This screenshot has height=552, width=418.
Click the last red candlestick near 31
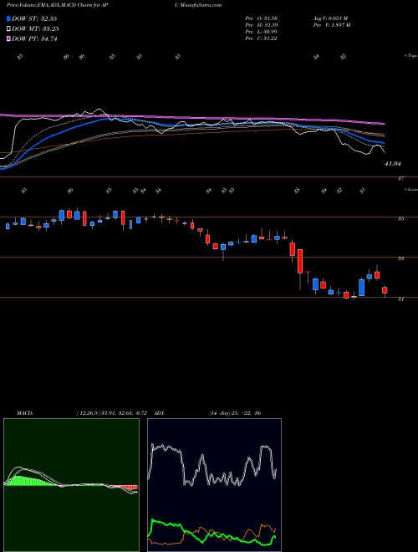click(x=385, y=290)
